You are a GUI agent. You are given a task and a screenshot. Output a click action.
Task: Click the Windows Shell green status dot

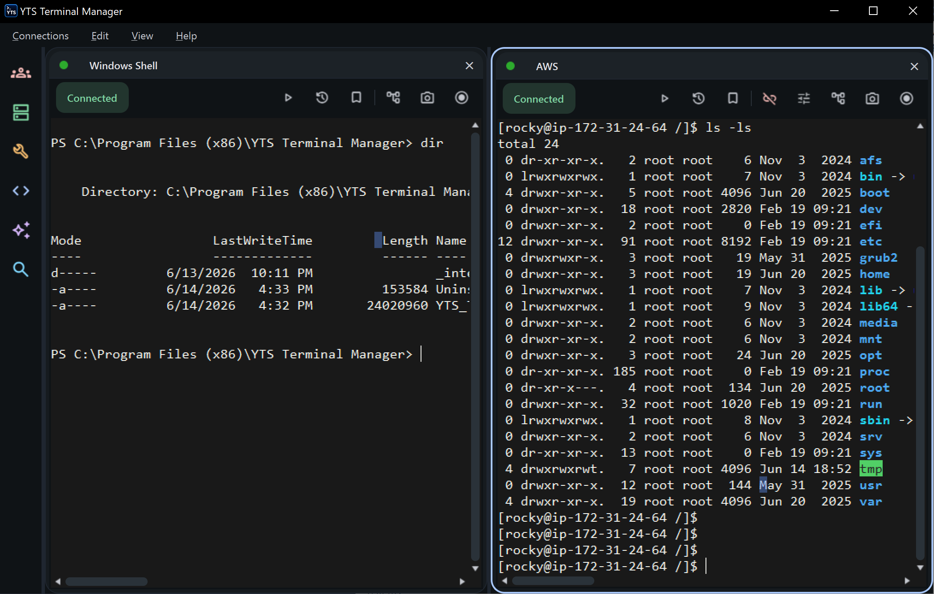tap(64, 65)
